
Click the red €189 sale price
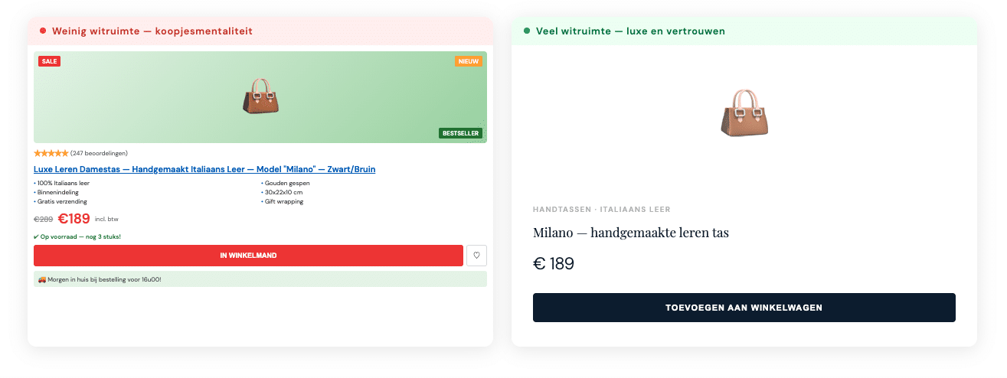pyautogui.click(x=74, y=219)
